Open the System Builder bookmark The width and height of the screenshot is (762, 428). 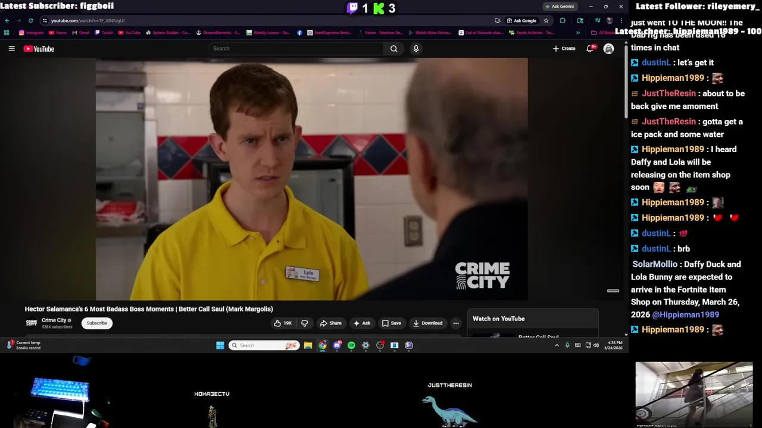[168, 33]
